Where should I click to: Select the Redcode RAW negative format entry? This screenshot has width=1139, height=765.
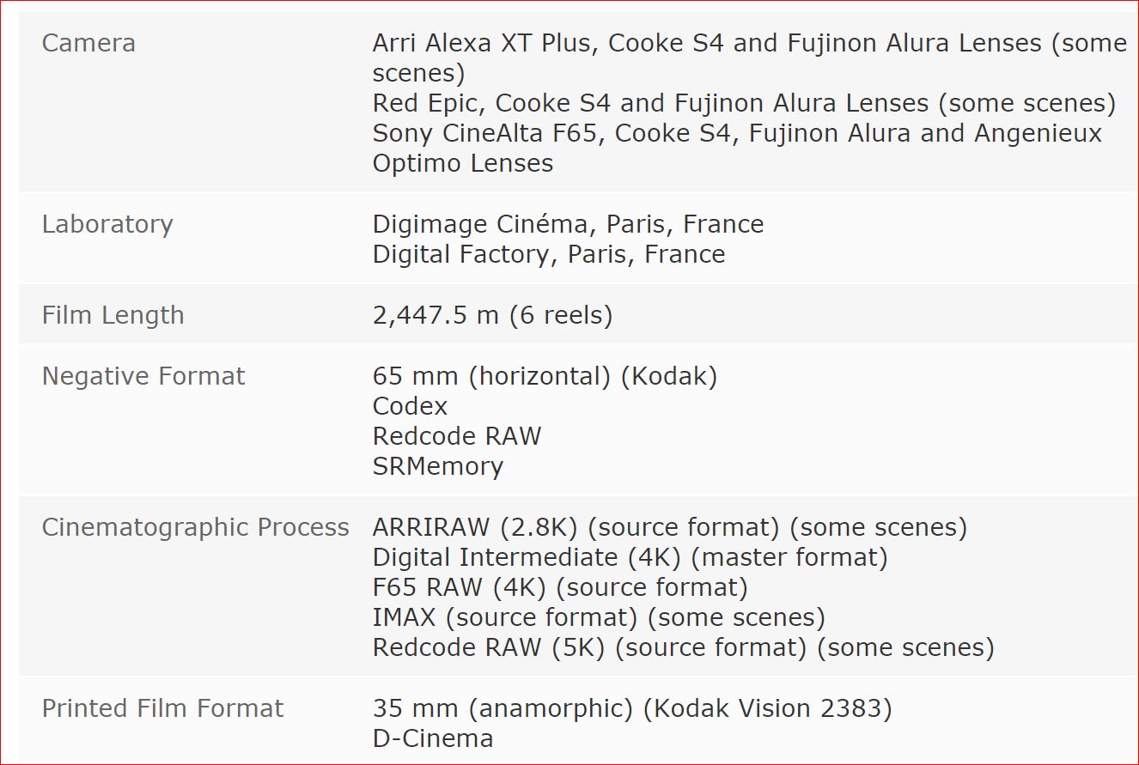(x=457, y=436)
